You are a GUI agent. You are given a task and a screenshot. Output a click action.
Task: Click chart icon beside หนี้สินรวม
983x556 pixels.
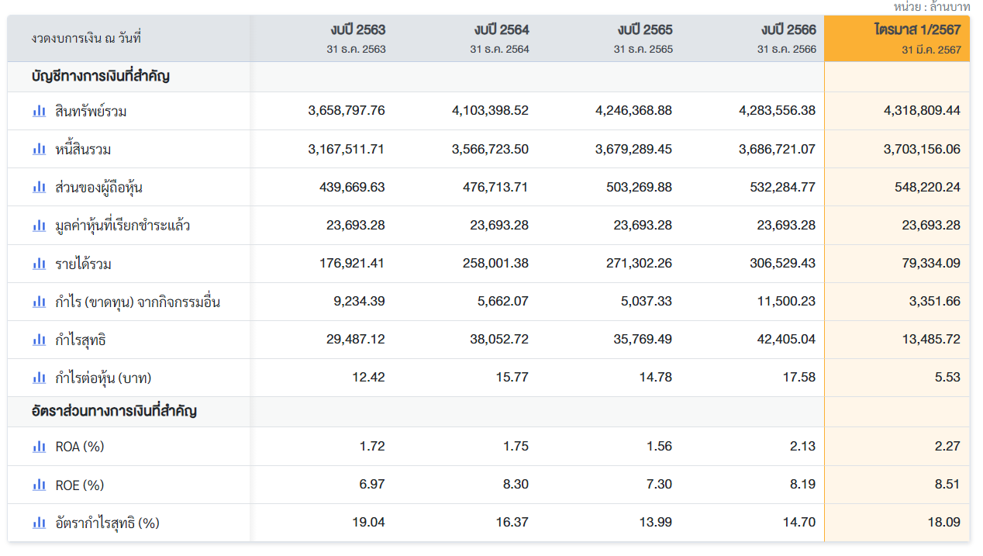tap(39, 149)
